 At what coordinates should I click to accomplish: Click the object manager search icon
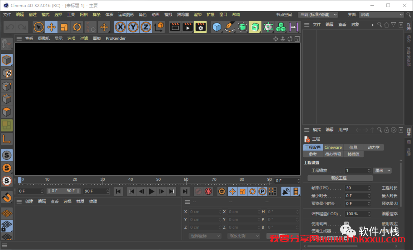click(x=379, y=25)
